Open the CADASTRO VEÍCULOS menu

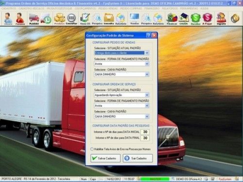[32, 8]
